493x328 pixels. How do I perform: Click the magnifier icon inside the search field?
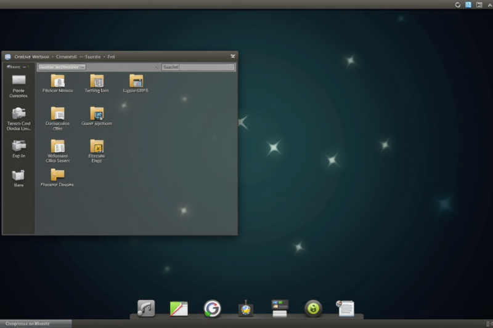pos(231,67)
